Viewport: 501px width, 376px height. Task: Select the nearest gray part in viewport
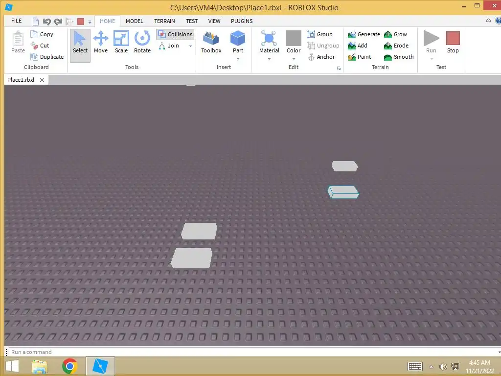coord(191,258)
